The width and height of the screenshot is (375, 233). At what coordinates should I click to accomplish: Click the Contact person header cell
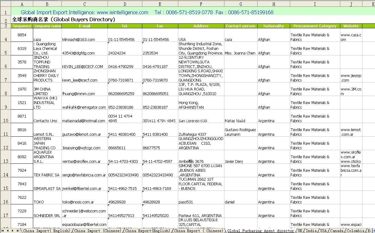(241, 26)
